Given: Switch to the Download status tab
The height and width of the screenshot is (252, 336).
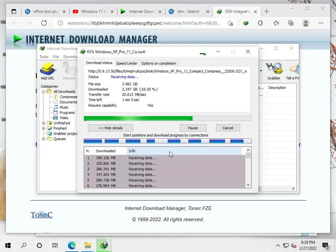Looking at the screenshot, I should point(99,63).
